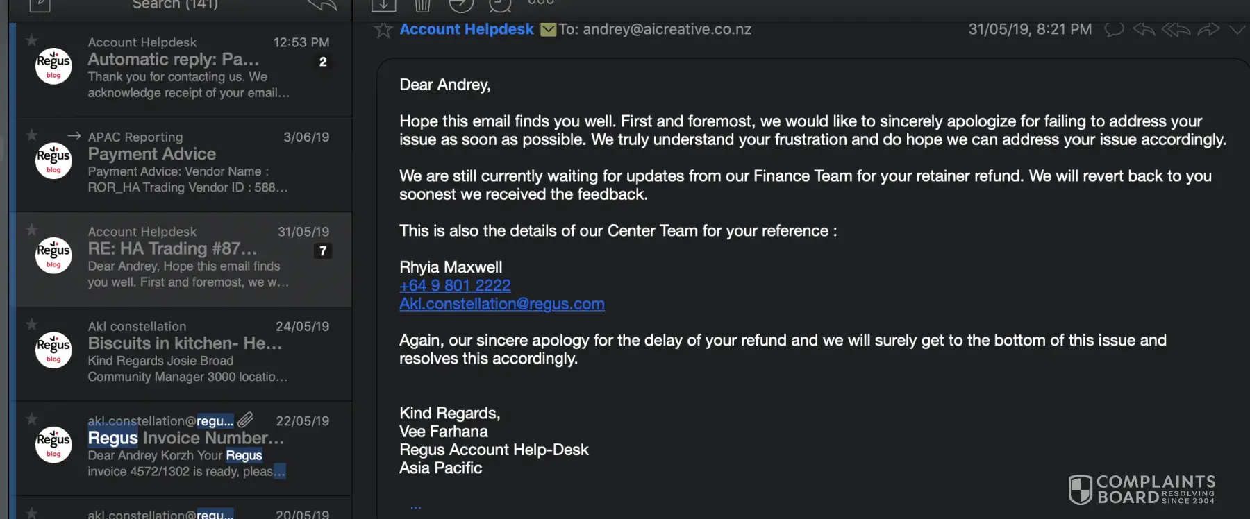Click the Akl.constellation@regus.com email link
Viewport: 1250px width, 519px height.
[501, 304]
